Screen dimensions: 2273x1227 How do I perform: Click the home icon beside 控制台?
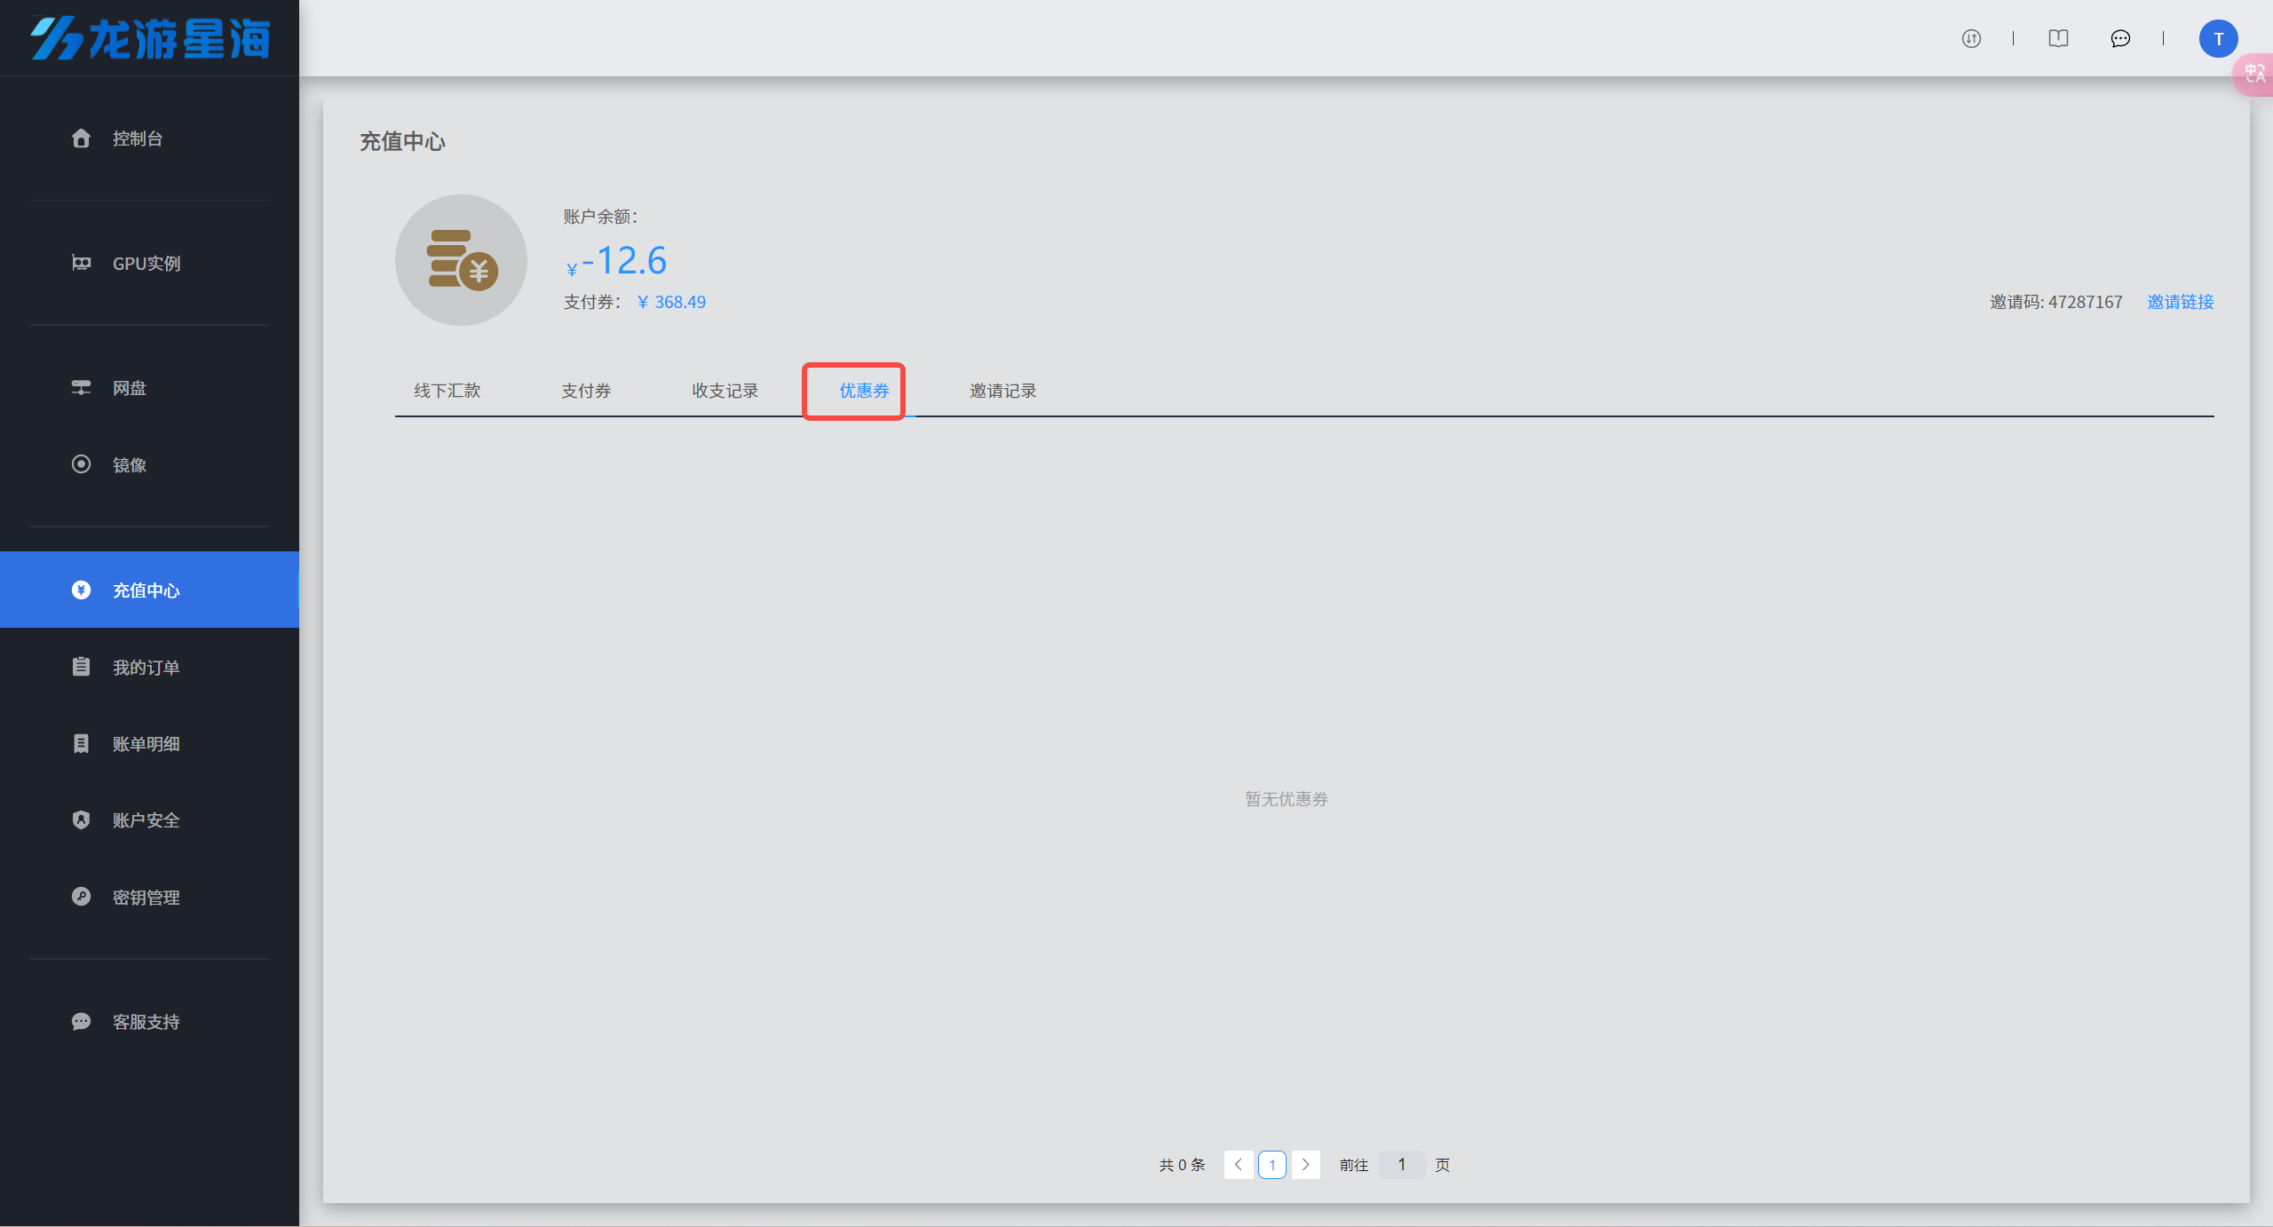(81, 139)
